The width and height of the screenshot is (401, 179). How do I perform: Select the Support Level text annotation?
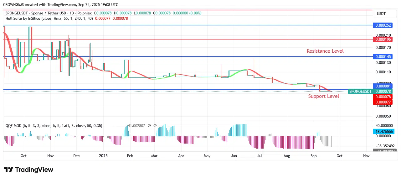pos(323,96)
